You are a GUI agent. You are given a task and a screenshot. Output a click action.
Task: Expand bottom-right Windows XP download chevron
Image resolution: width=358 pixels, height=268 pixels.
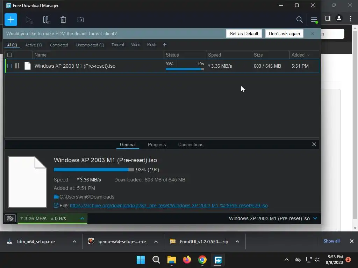pyautogui.click(x=315, y=218)
